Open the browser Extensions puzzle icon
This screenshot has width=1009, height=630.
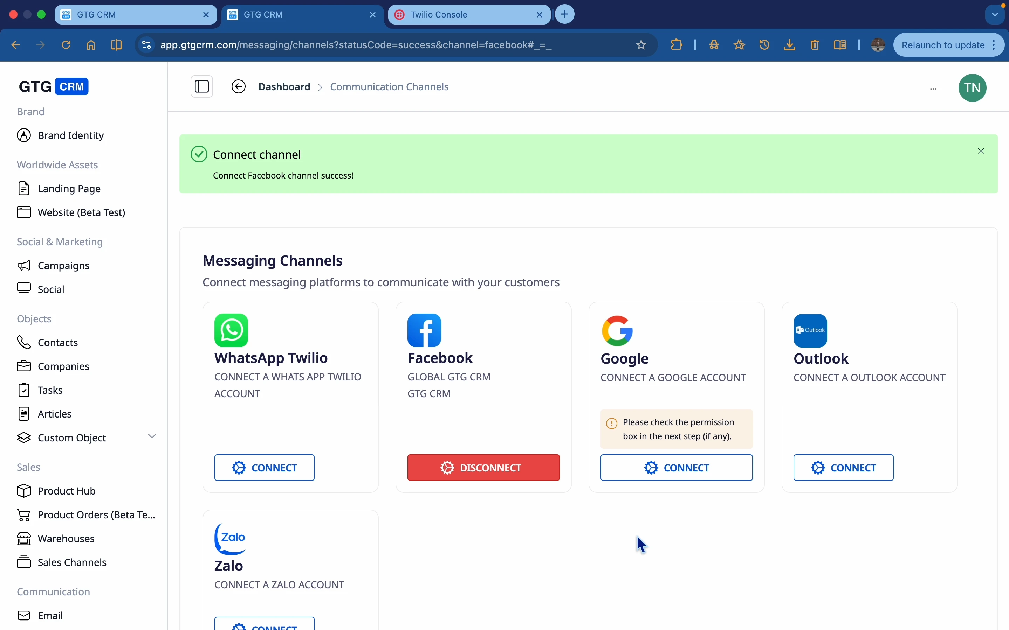click(x=676, y=44)
